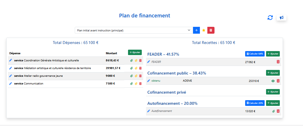Screen dimensions: 303x127
Task: Open the megaphone announcements icon
Action: coord(282,17)
